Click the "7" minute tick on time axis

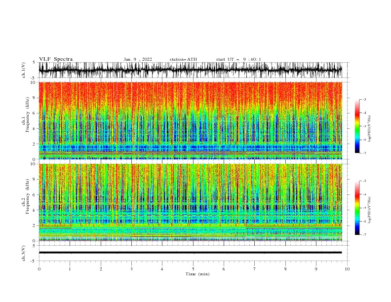point(255,269)
